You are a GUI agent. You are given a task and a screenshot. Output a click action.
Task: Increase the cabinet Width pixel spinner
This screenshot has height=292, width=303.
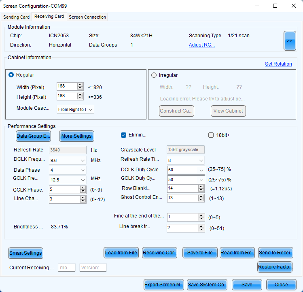[81, 85]
